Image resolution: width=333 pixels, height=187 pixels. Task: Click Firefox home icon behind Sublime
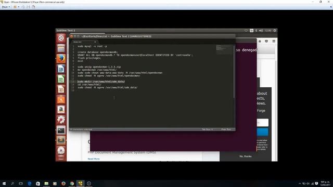(260, 41)
